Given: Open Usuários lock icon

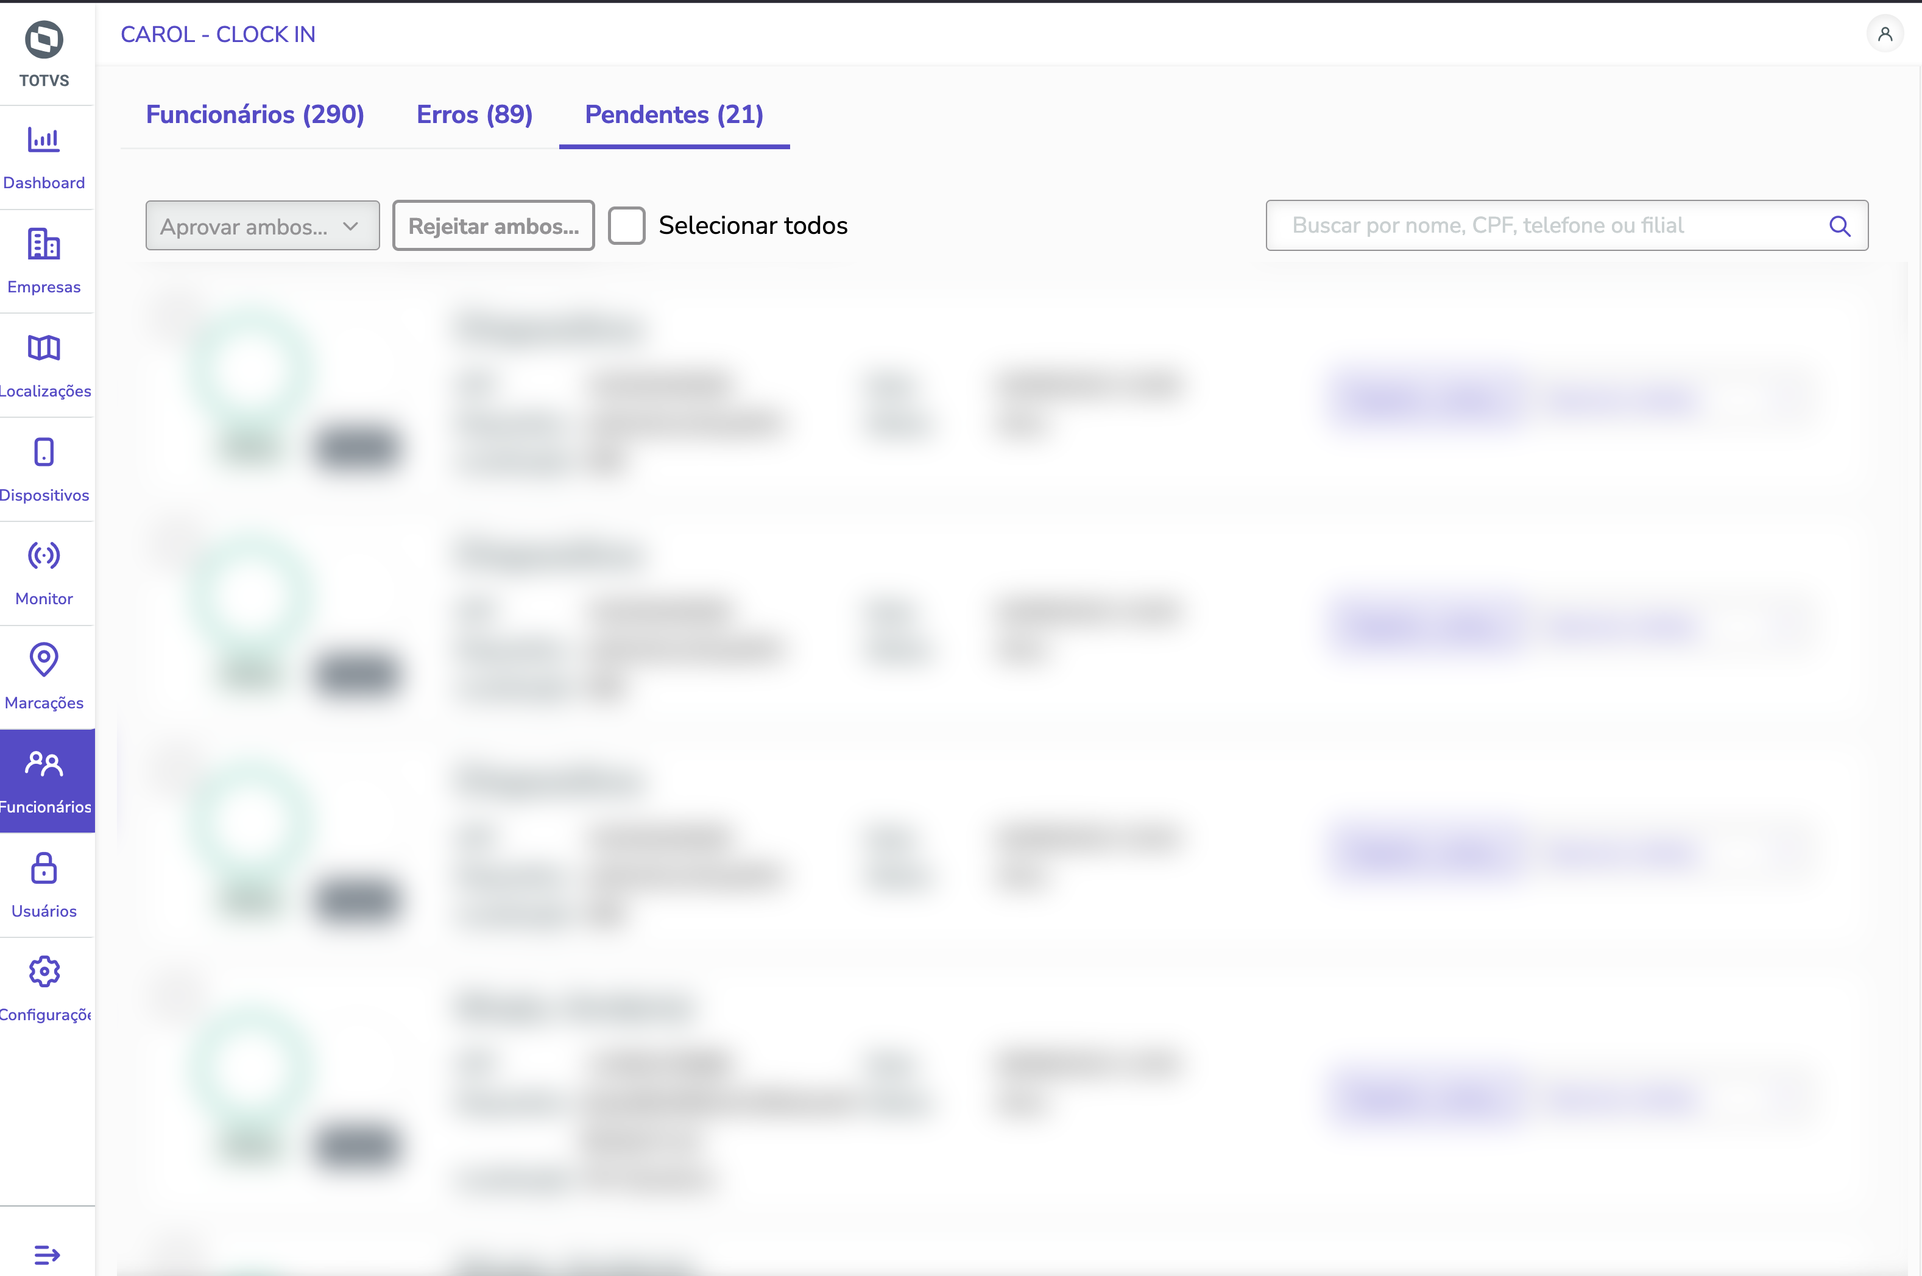Looking at the screenshot, I should (44, 869).
